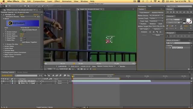This screenshot has height=109, width=193.
Task: Jump to first frame in Preview panel
Action: point(168,12)
